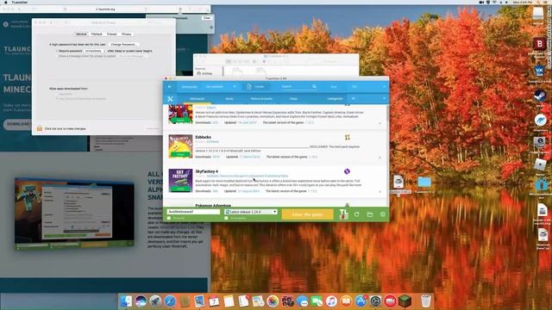Viewport: 552px width, 310px height.
Task: Open the Steam icon on the desktop
Action: pos(539,96)
